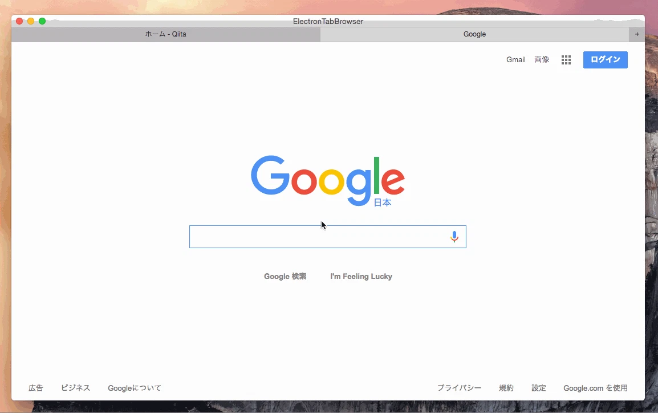658x413 pixels.
Task: Open the Googleについて footer link
Action: (135, 388)
